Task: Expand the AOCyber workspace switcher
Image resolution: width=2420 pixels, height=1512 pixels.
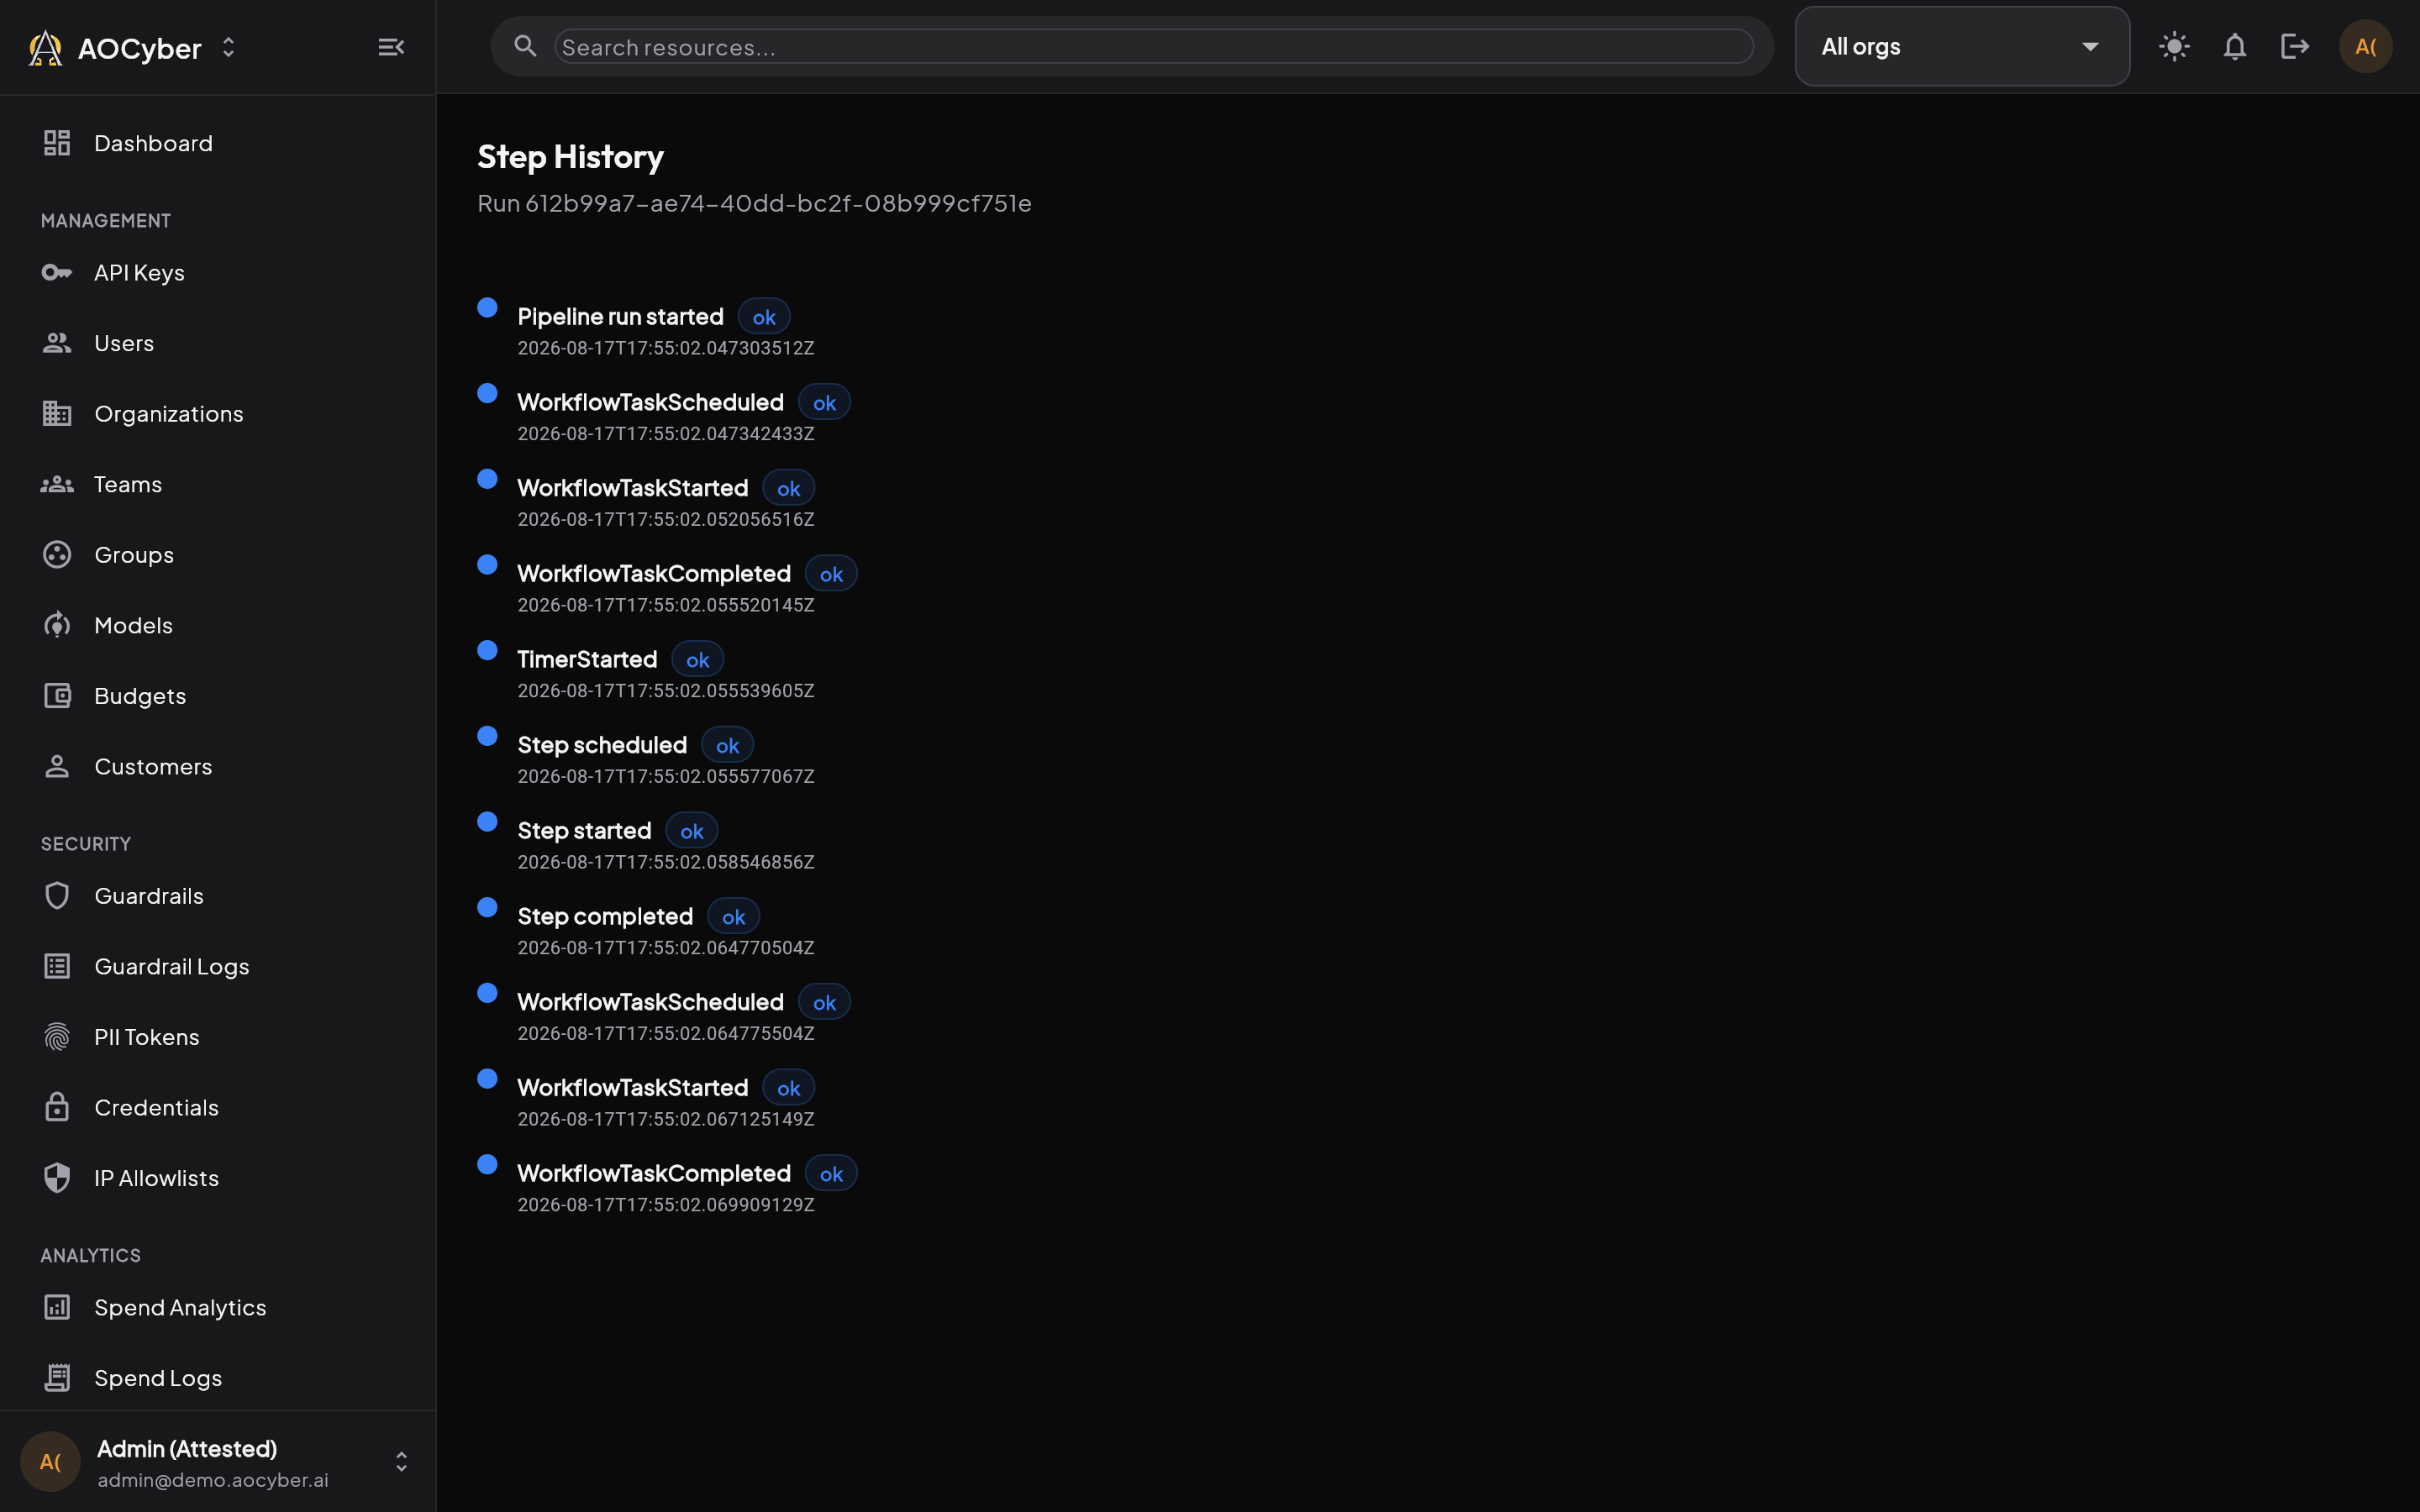Action: point(228,47)
